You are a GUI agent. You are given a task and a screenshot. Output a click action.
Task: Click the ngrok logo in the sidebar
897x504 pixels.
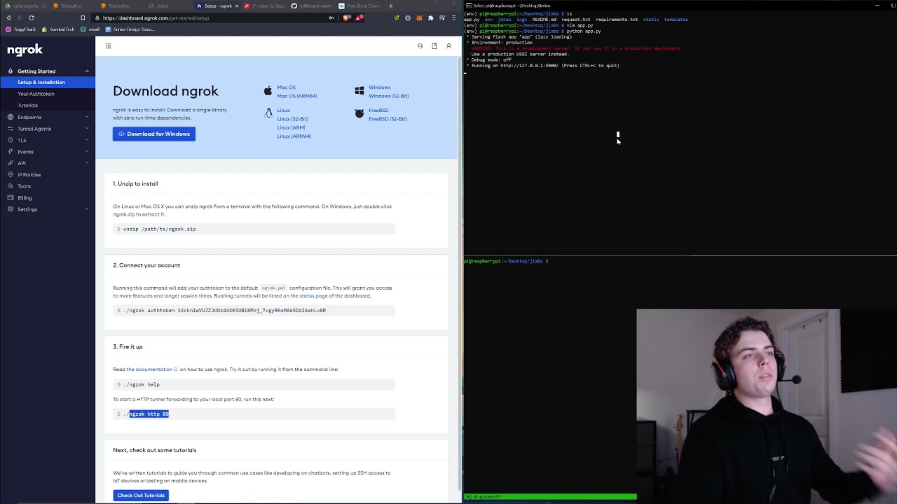(x=25, y=50)
